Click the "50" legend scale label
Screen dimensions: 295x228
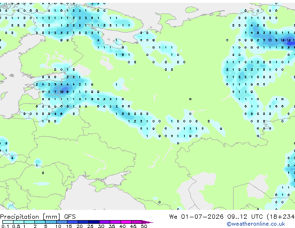pos(144,226)
